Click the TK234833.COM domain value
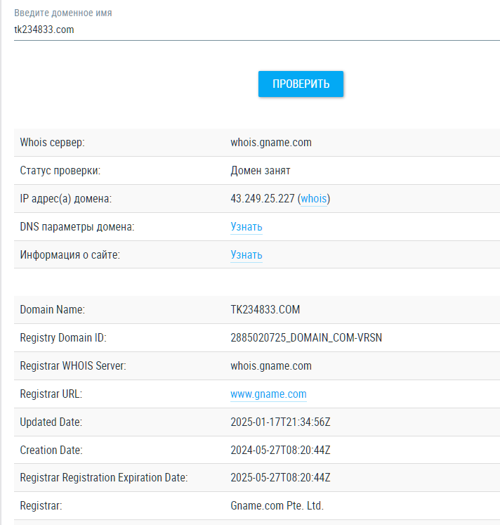Image resolution: width=500 pixels, height=525 pixels. 265,309
